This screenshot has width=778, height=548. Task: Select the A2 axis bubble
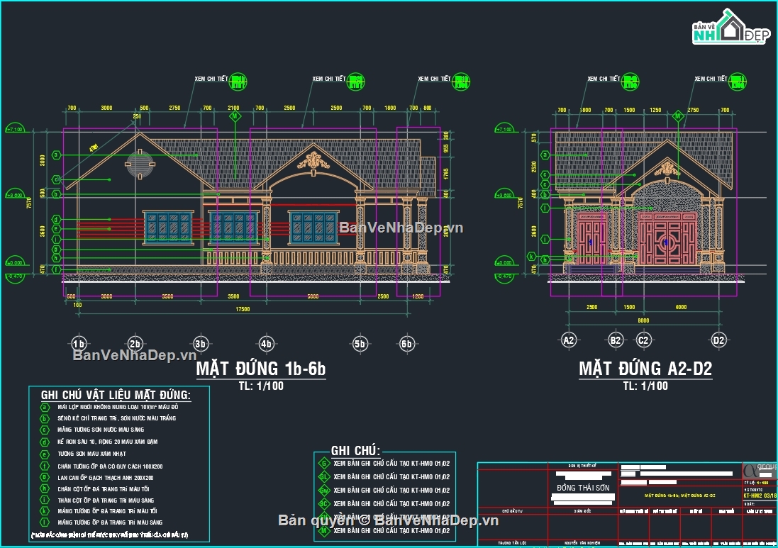(x=568, y=340)
